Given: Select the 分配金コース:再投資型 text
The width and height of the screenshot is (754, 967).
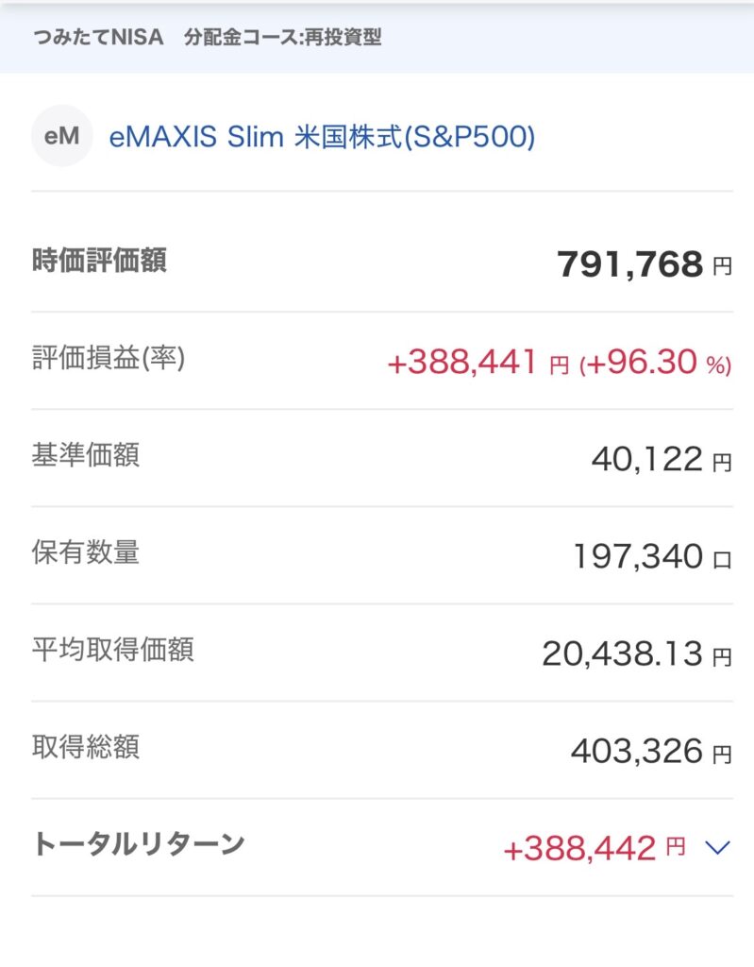Looking at the screenshot, I should click(x=283, y=38).
